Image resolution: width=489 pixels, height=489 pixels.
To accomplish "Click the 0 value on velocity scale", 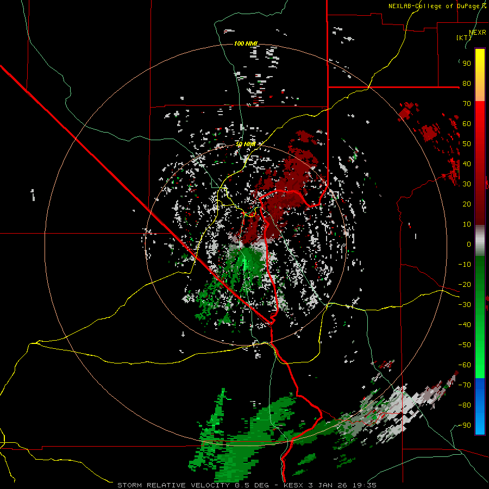I will pyautogui.click(x=469, y=244).
